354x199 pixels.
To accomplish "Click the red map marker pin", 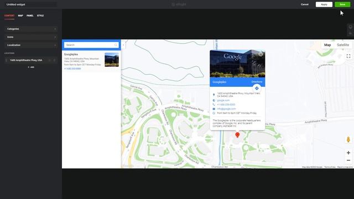I will click(237, 135).
